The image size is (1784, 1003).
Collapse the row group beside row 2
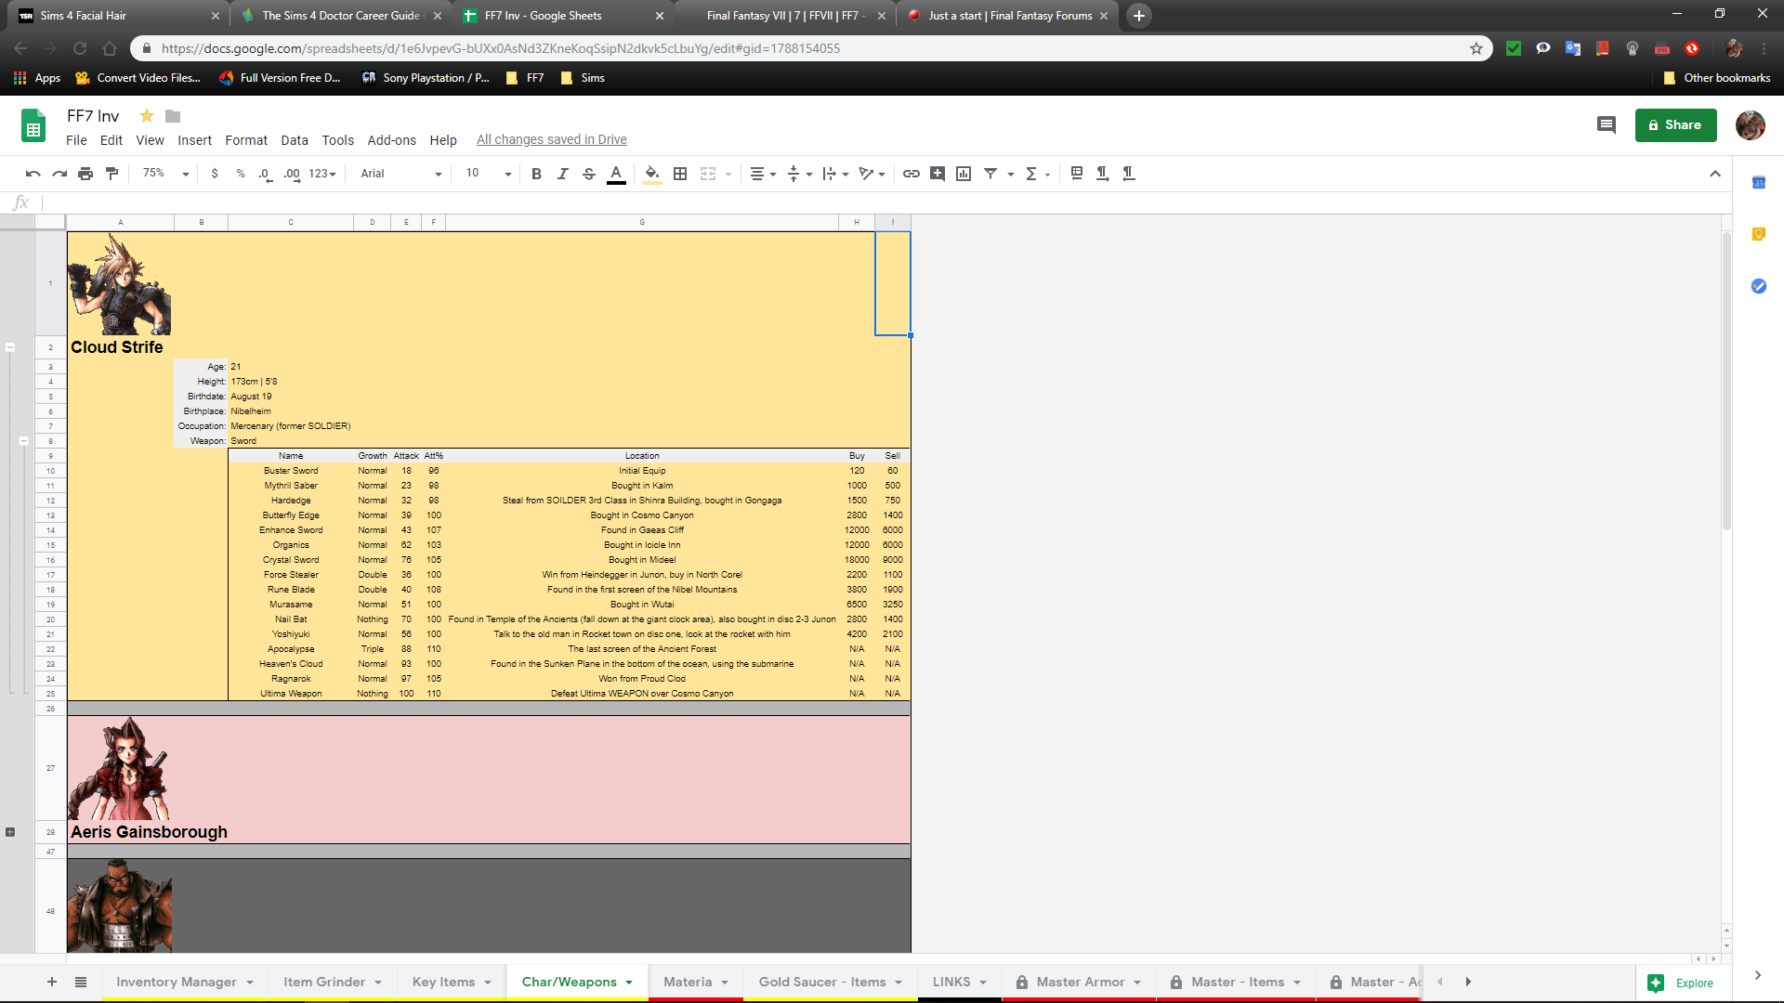coord(10,347)
